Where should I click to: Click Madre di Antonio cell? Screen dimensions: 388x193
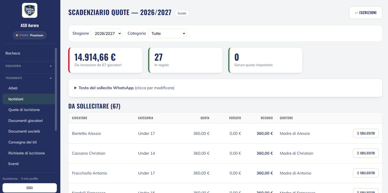295,173
